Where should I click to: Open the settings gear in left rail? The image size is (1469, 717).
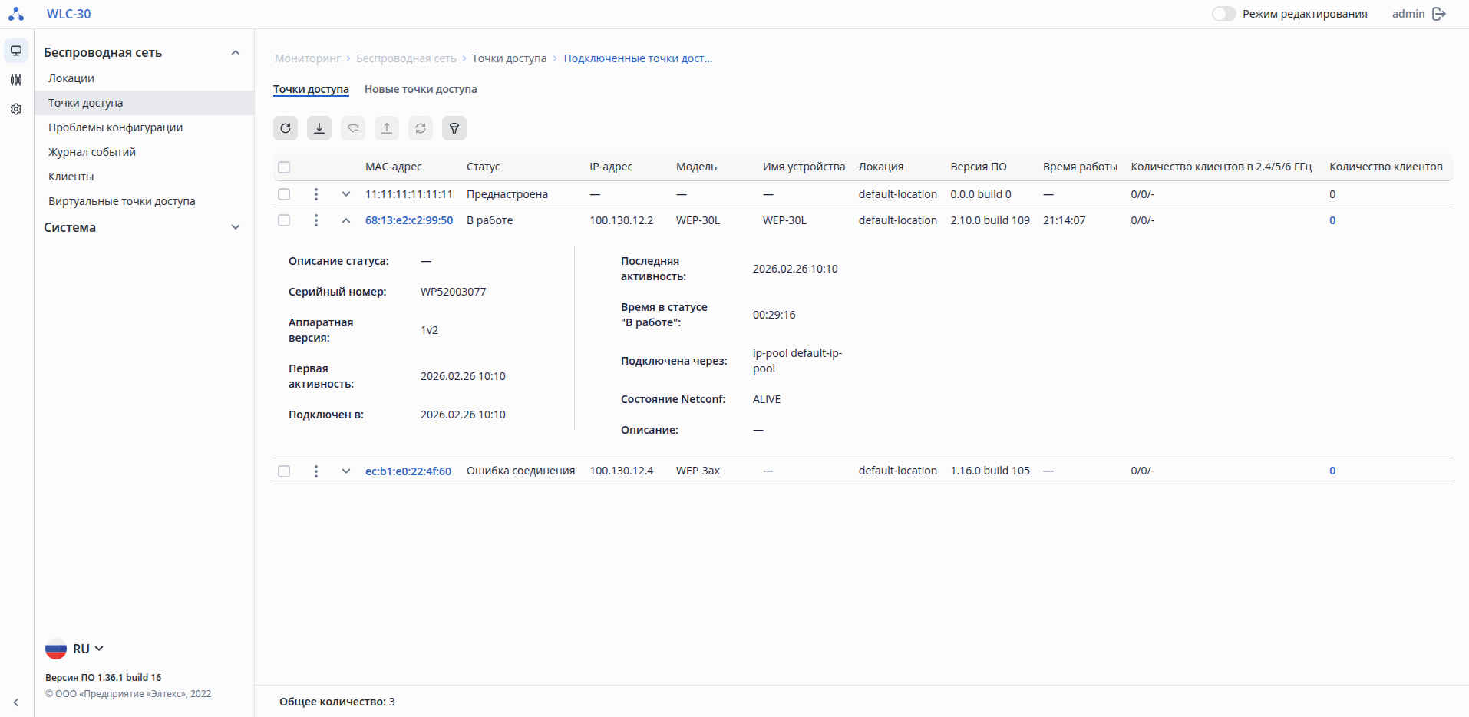pyautogui.click(x=16, y=109)
